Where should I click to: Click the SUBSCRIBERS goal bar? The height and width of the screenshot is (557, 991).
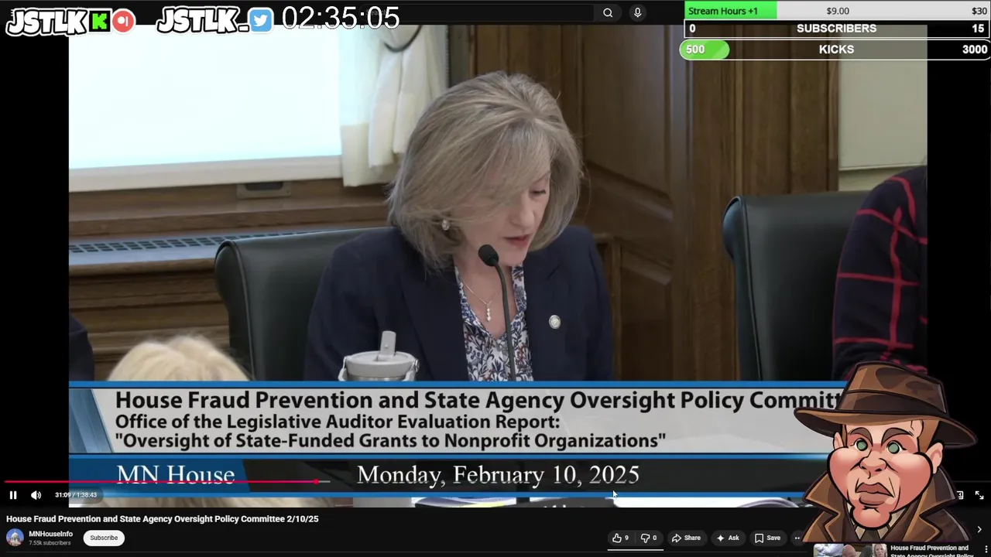(x=837, y=29)
